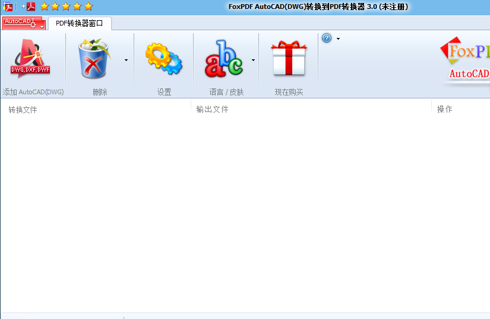Open the red AutoCAD application menu button
Image resolution: width=490 pixels, height=319 pixels.
[x=24, y=23]
